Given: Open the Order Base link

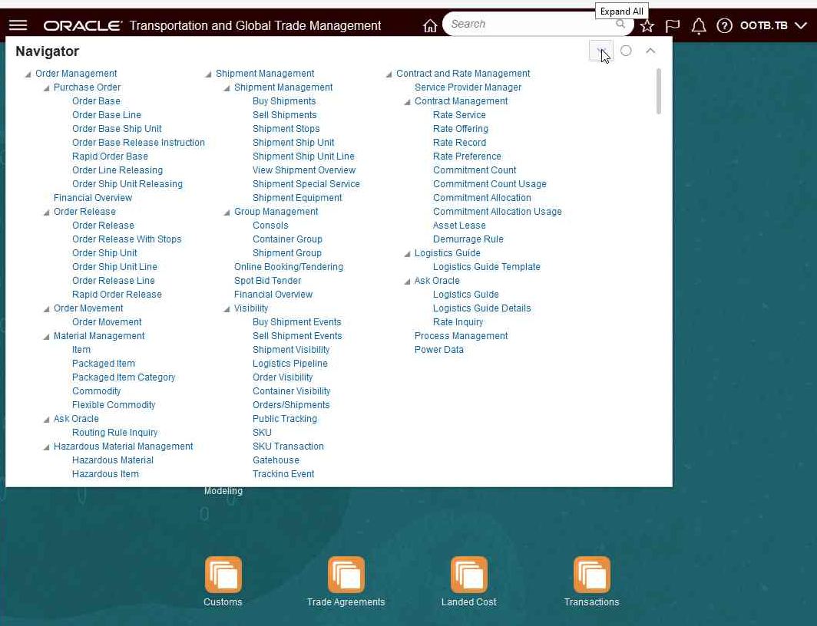Looking at the screenshot, I should click(97, 101).
